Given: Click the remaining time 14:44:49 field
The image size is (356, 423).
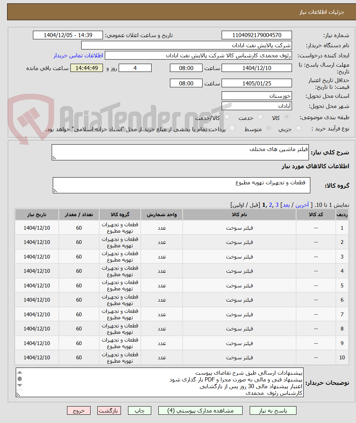Looking at the screenshot, I should [x=86, y=68].
